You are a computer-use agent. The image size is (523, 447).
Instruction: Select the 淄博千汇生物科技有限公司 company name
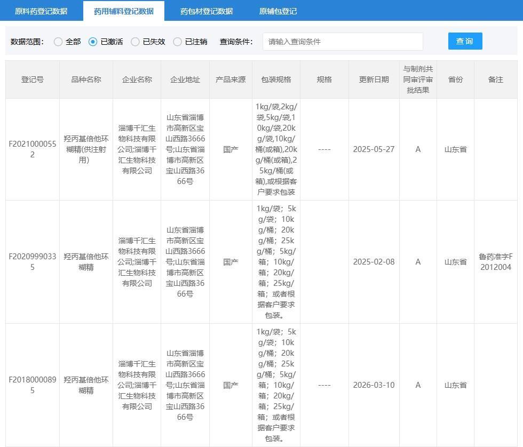[x=137, y=149]
